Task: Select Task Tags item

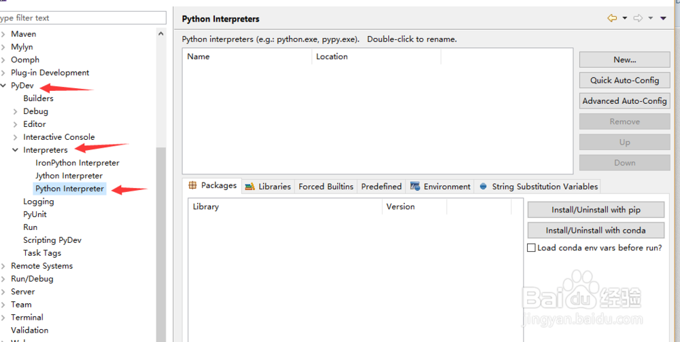Action: coord(42,253)
